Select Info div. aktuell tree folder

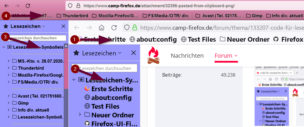point(31,110)
